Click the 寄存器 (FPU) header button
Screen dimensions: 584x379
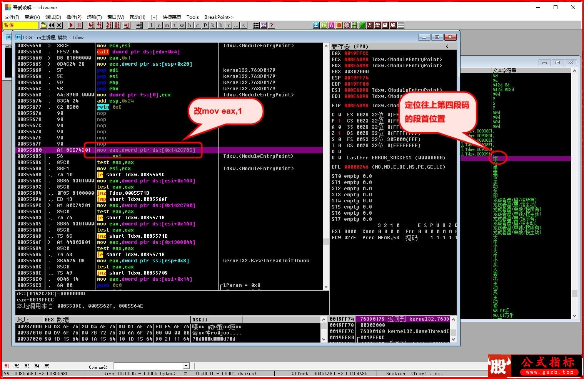pos(393,46)
